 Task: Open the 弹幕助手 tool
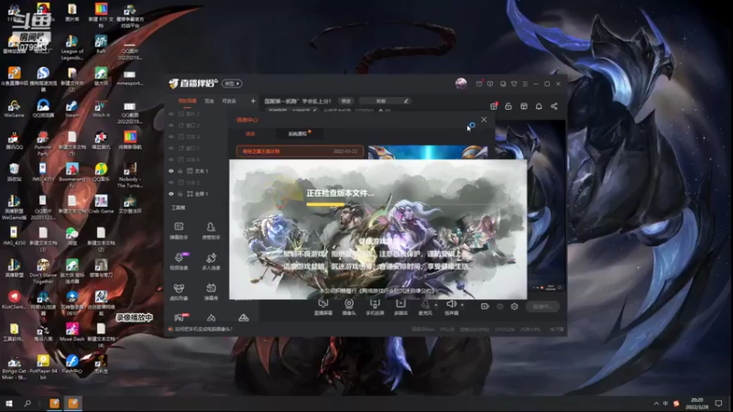179,231
